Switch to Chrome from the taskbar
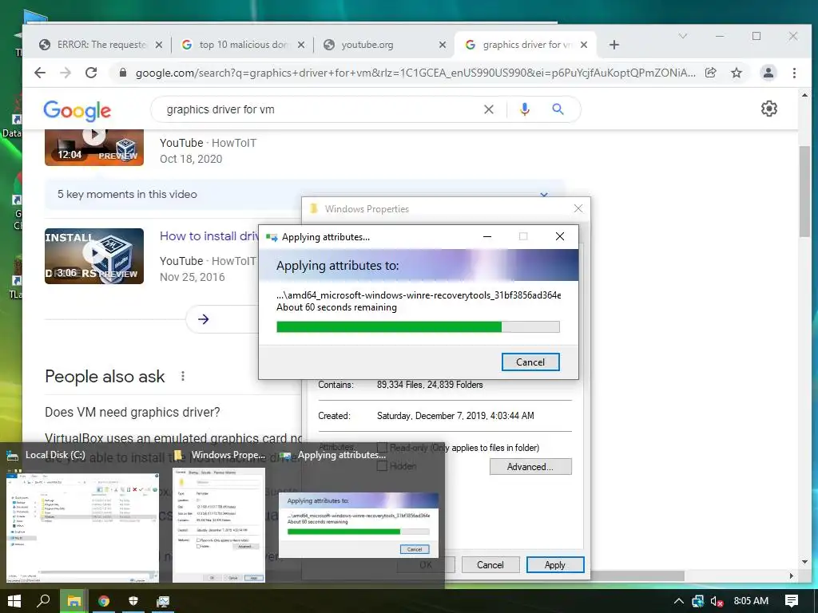This screenshot has width=818, height=613. point(104,601)
